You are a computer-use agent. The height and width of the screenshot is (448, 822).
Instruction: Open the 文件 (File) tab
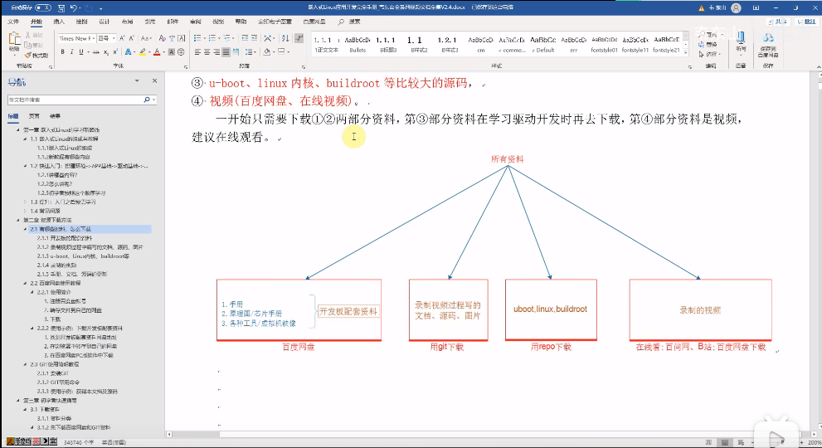pos(13,22)
